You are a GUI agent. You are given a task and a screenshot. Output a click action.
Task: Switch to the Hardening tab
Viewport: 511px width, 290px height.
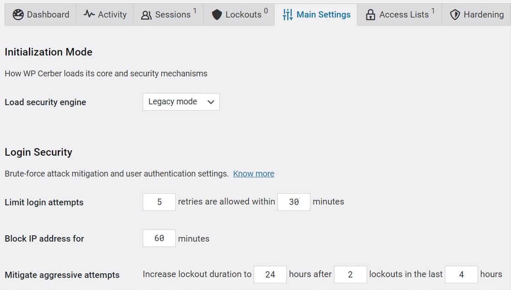[477, 14]
